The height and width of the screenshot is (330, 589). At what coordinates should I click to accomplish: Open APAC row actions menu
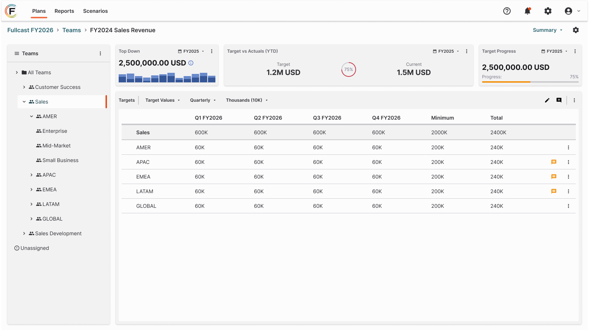pyautogui.click(x=568, y=162)
